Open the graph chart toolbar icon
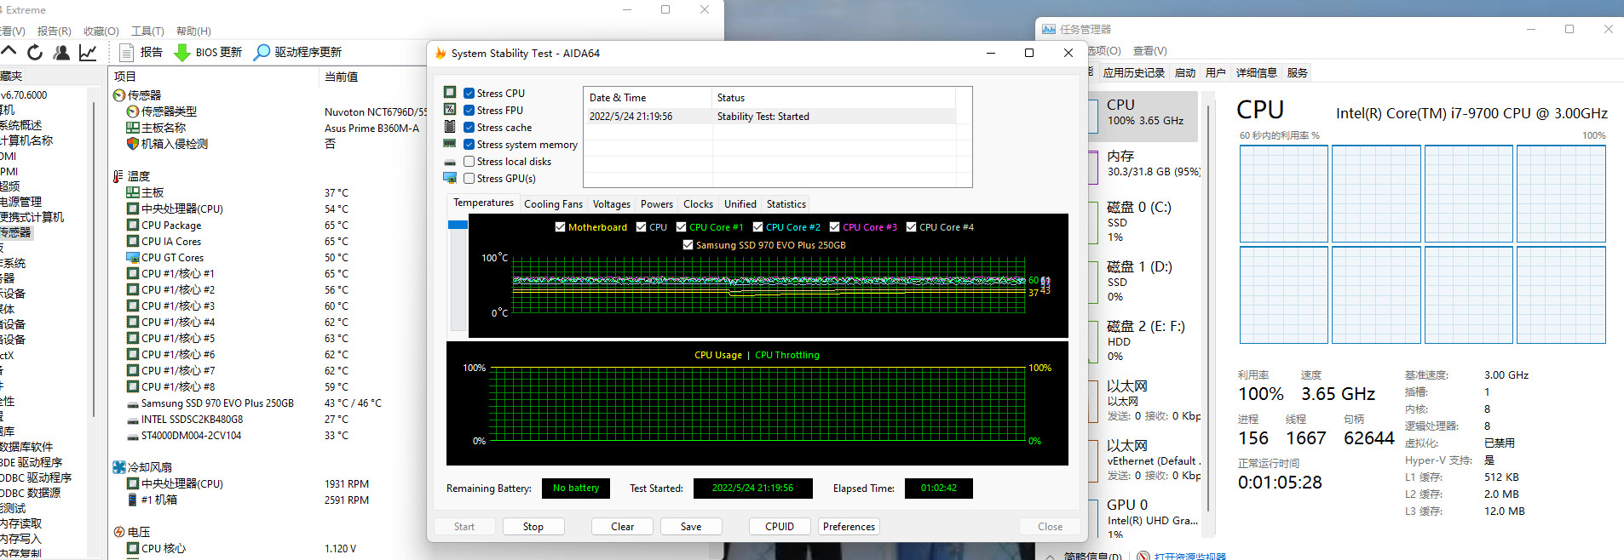 88,53
